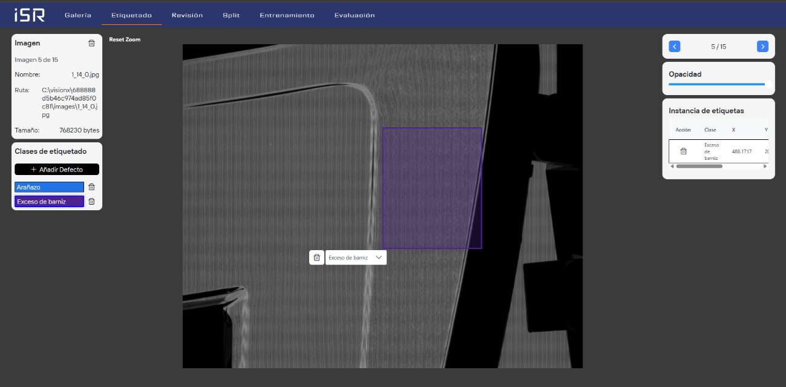Go to the Entrenamiento tab
The height and width of the screenshot is (387, 786).
coord(287,15)
